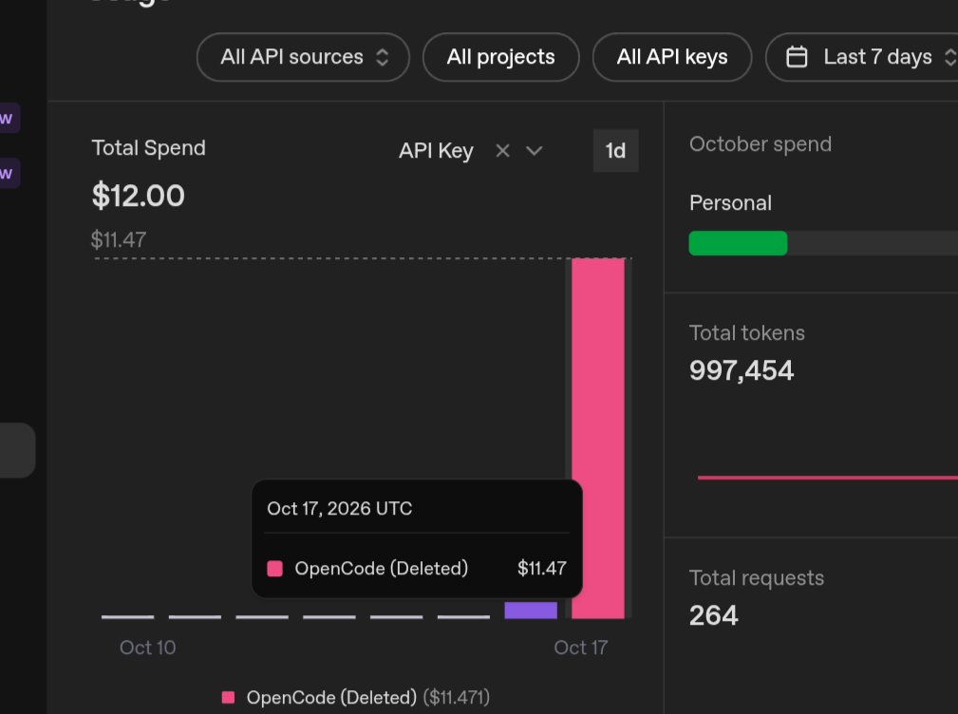Click the pink OpenCode (Deleted) legend swatch

[x=228, y=698]
